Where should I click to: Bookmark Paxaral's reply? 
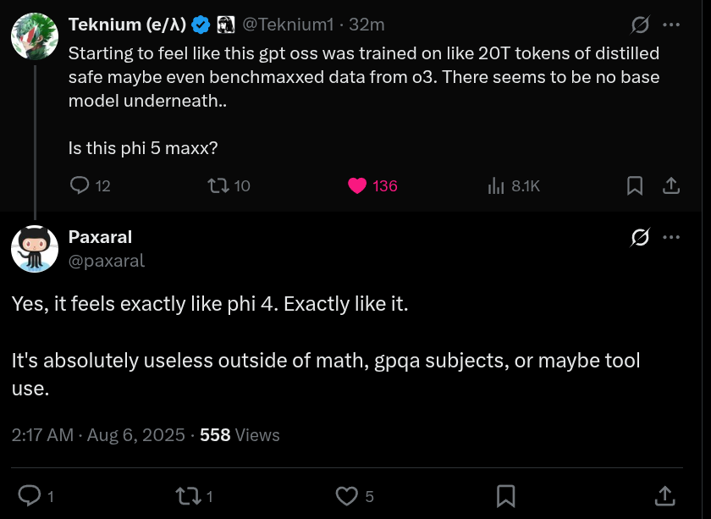(x=506, y=495)
